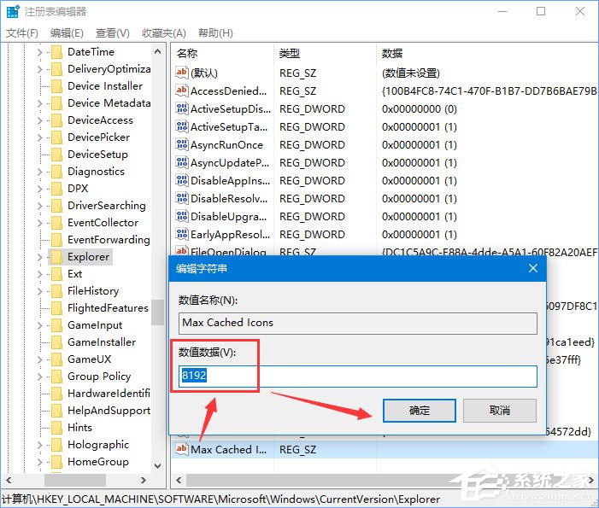Click string icon of Max Cached I... value

181,449
